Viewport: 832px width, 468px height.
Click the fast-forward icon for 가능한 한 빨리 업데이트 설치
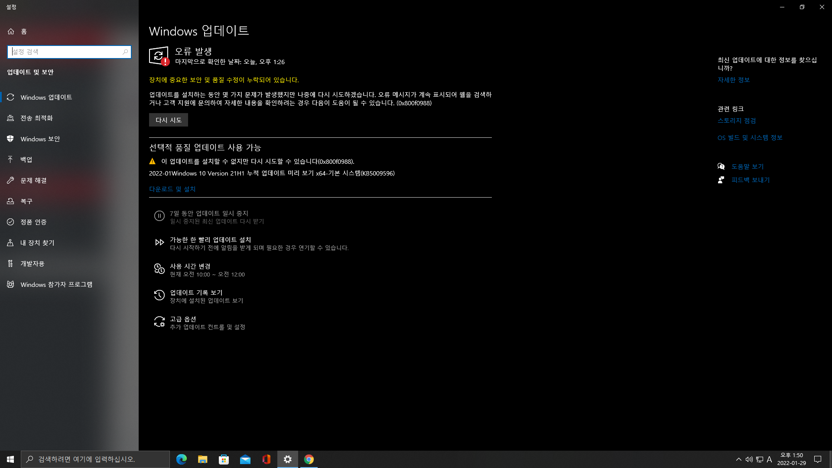coord(159,242)
